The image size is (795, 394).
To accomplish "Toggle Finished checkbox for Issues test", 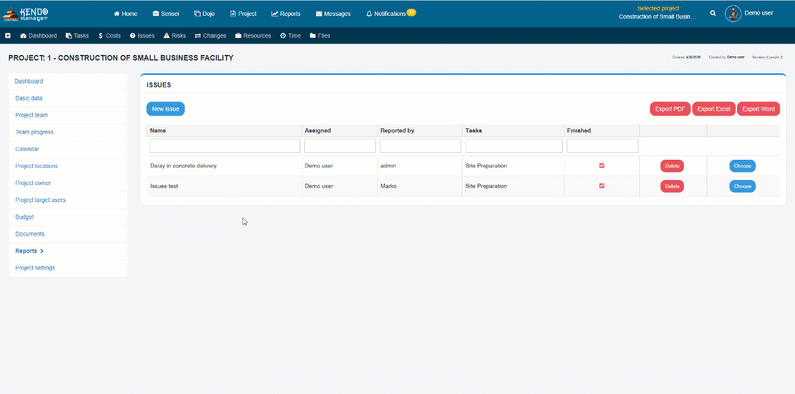I will click(x=602, y=186).
